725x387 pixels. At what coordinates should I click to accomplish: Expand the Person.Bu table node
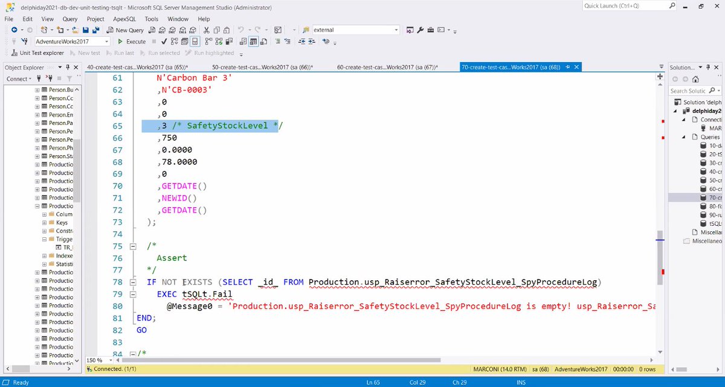(37, 89)
